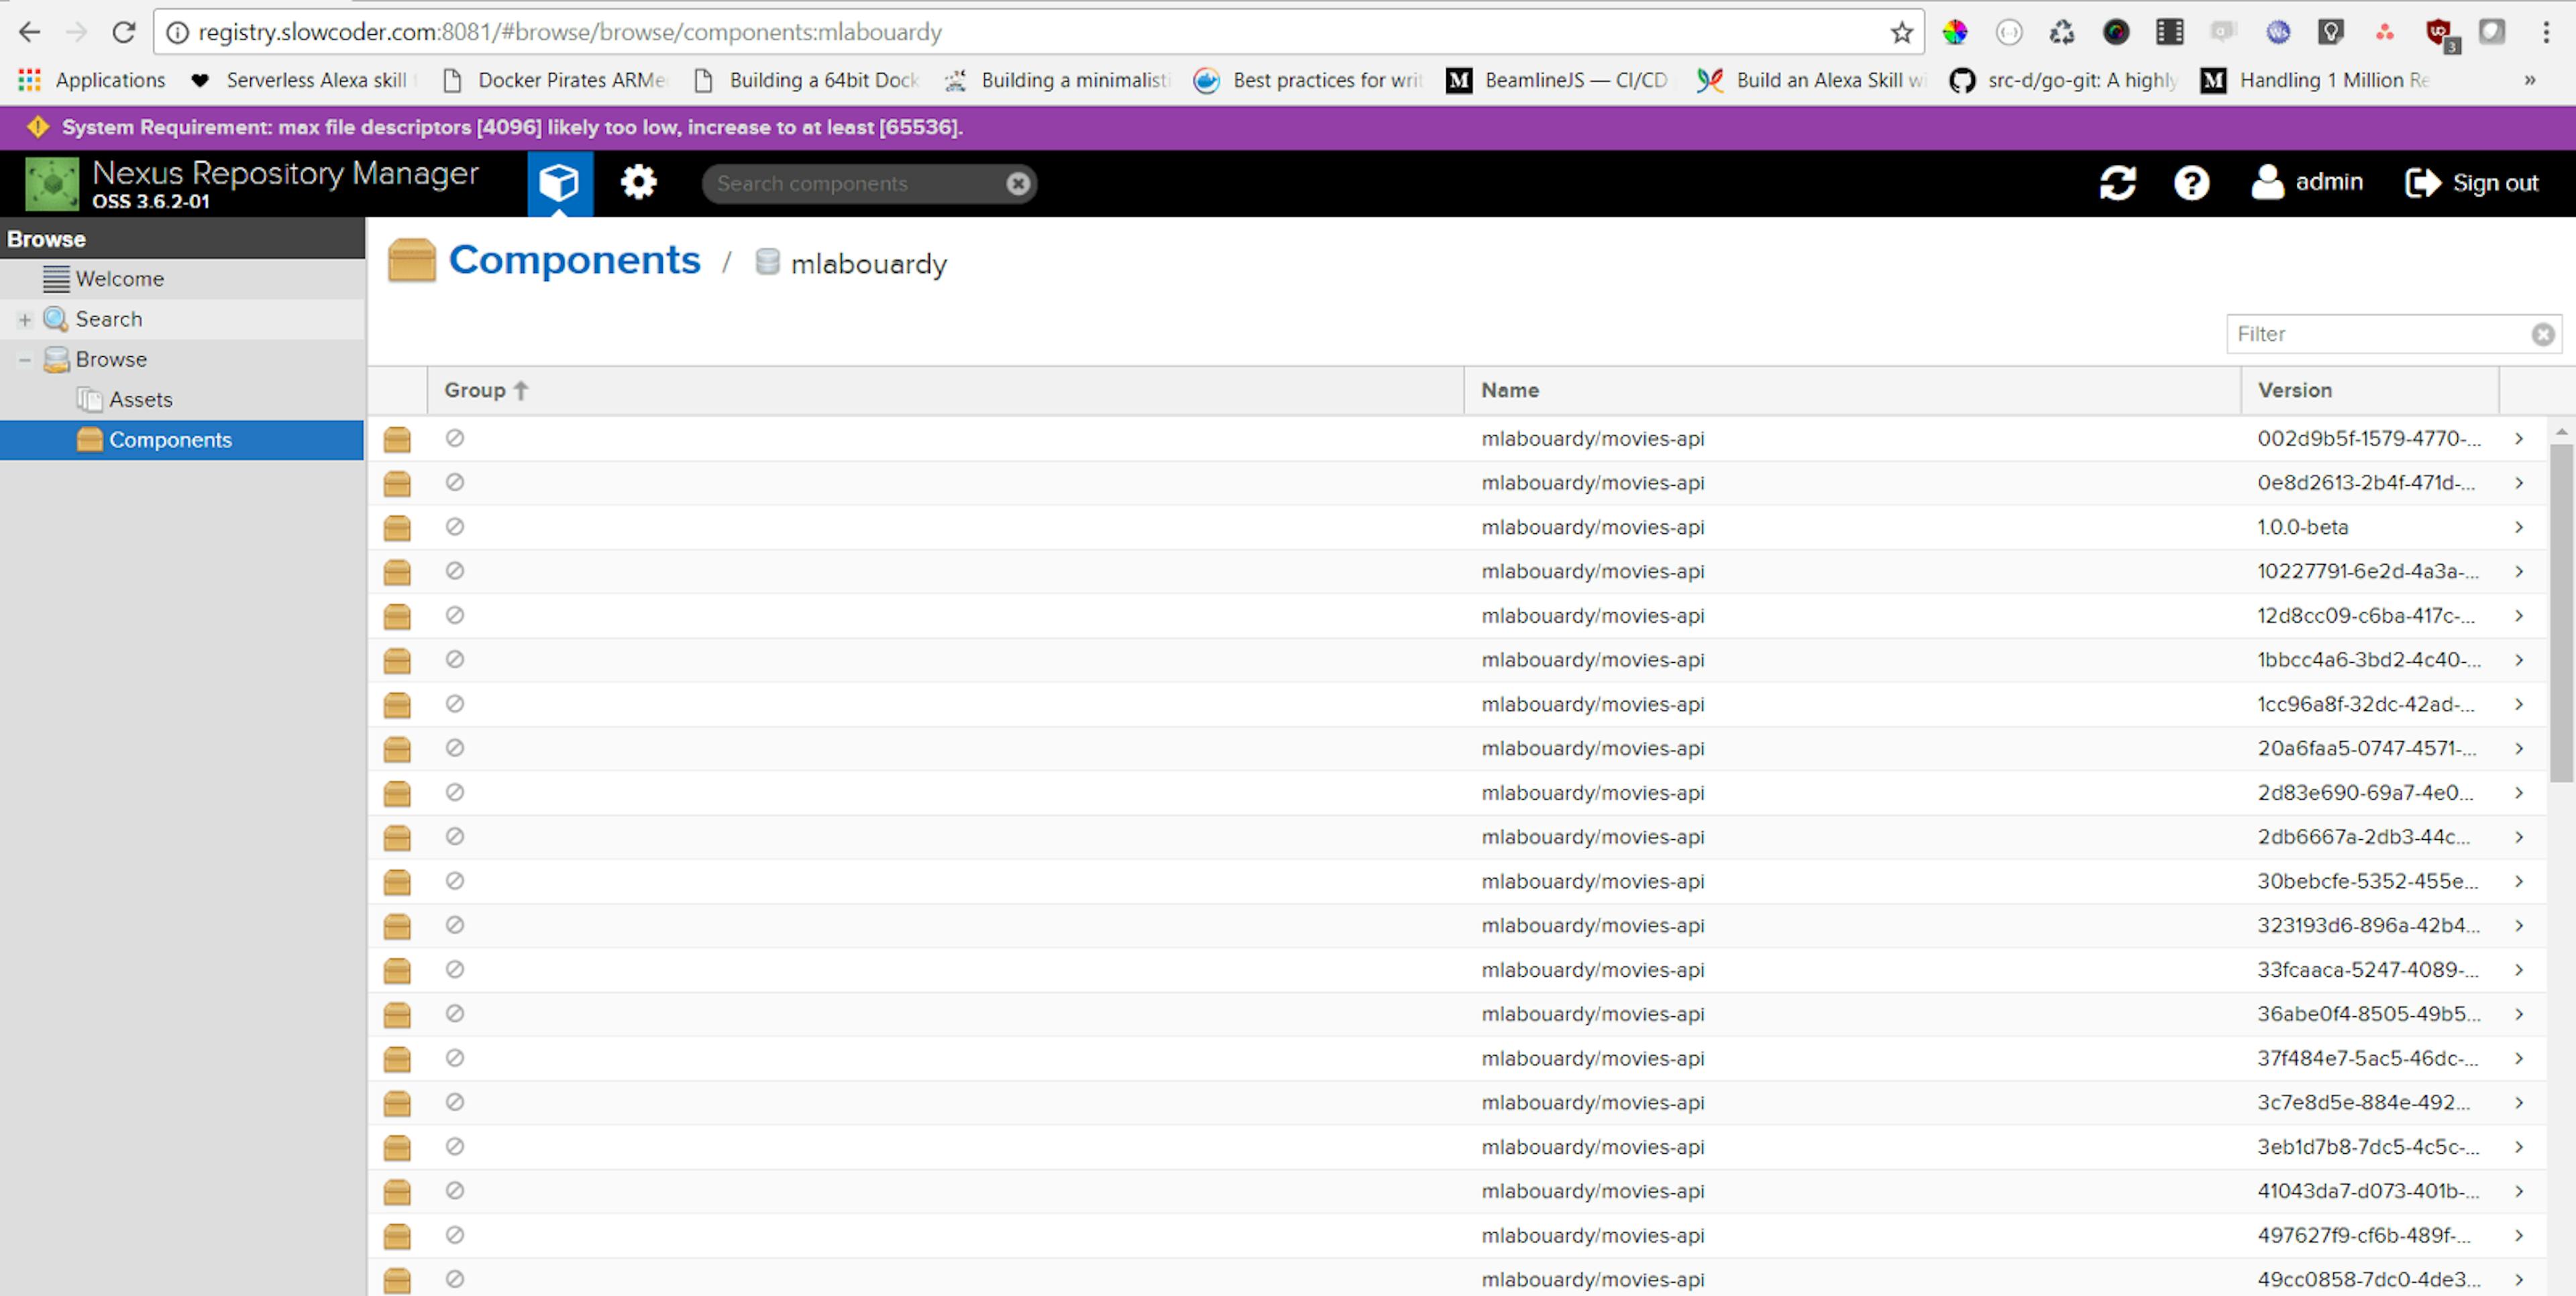The height and width of the screenshot is (1296, 2576).
Task: Click mlabouardy repository breadcrumb
Action: click(868, 264)
